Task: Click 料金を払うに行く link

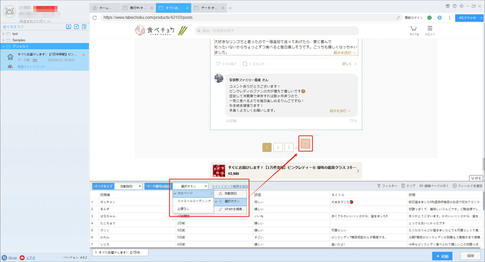Action: (35, 21)
